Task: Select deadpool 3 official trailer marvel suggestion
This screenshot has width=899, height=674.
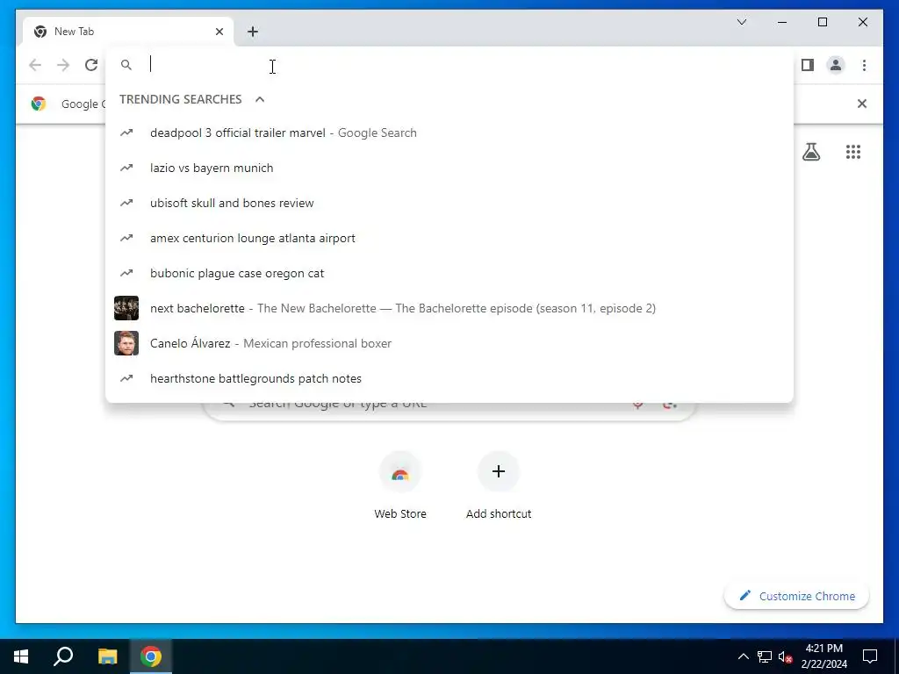Action: [x=449, y=133]
